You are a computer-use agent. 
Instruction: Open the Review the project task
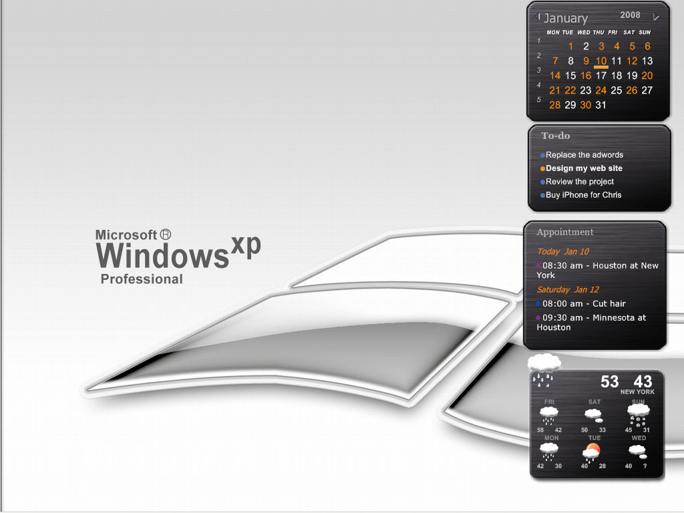click(x=580, y=182)
